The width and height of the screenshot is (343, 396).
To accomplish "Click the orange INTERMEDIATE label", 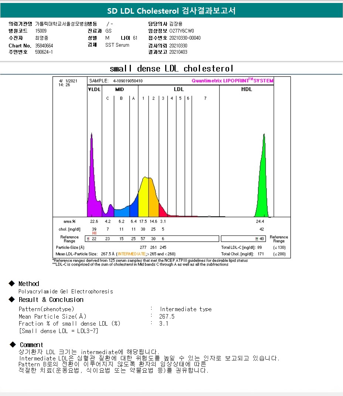I will [131, 254].
